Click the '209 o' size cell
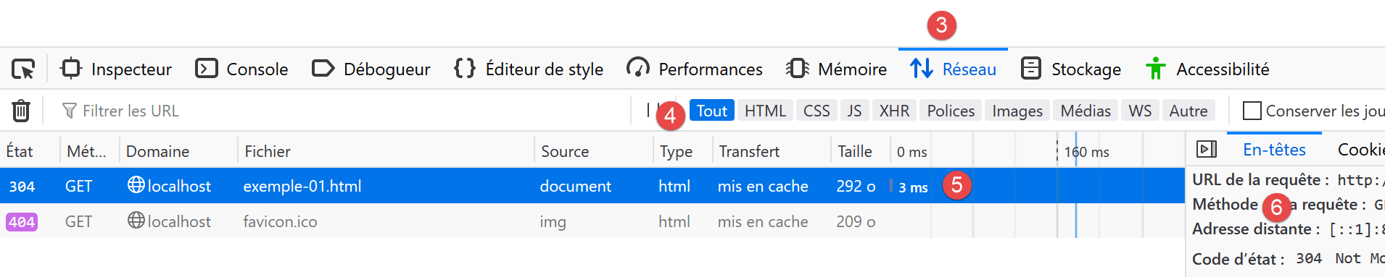This screenshot has height=277, width=1385. click(x=856, y=221)
